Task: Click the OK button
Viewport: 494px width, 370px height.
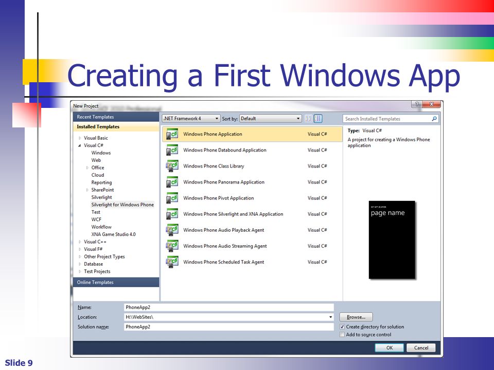Action: [x=389, y=348]
